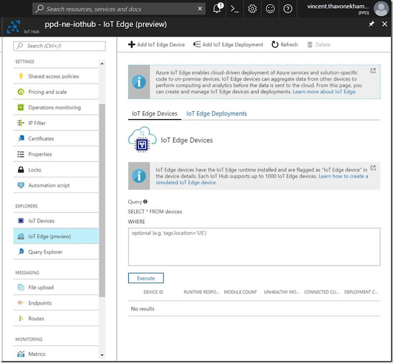This screenshot has width=393, height=363.
Task: Click the Certificates icon
Action: [x=21, y=138]
